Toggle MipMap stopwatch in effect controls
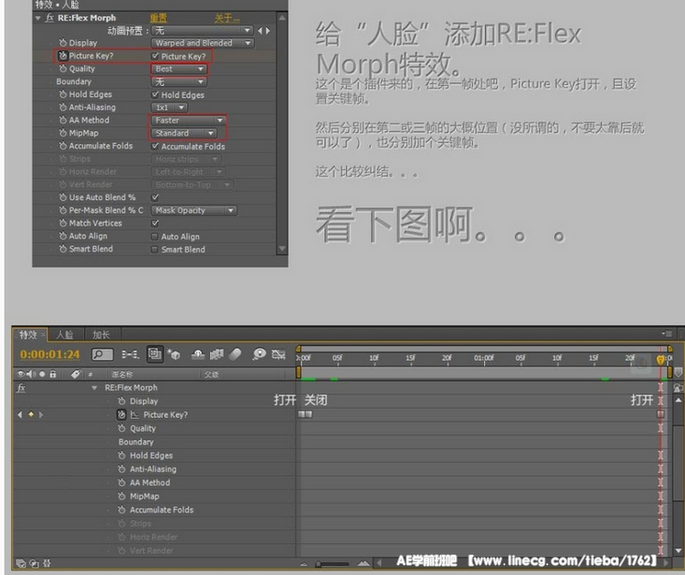The image size is (685, 575). coord(62,132)
